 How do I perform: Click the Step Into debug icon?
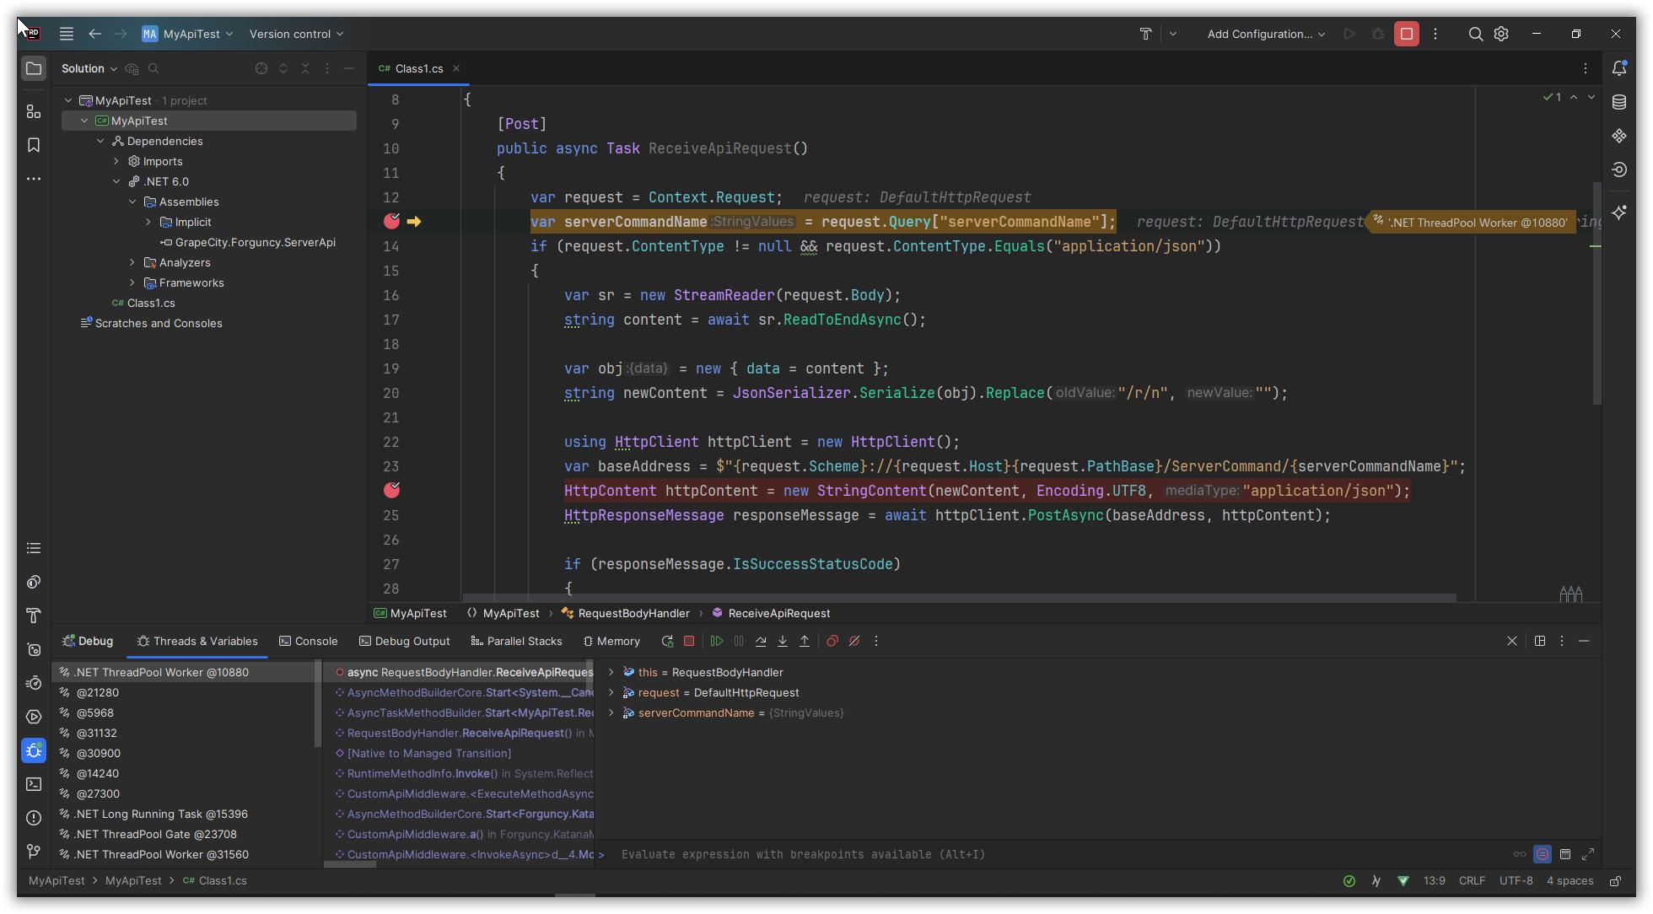pyautogui.click(x=783, y=642)
